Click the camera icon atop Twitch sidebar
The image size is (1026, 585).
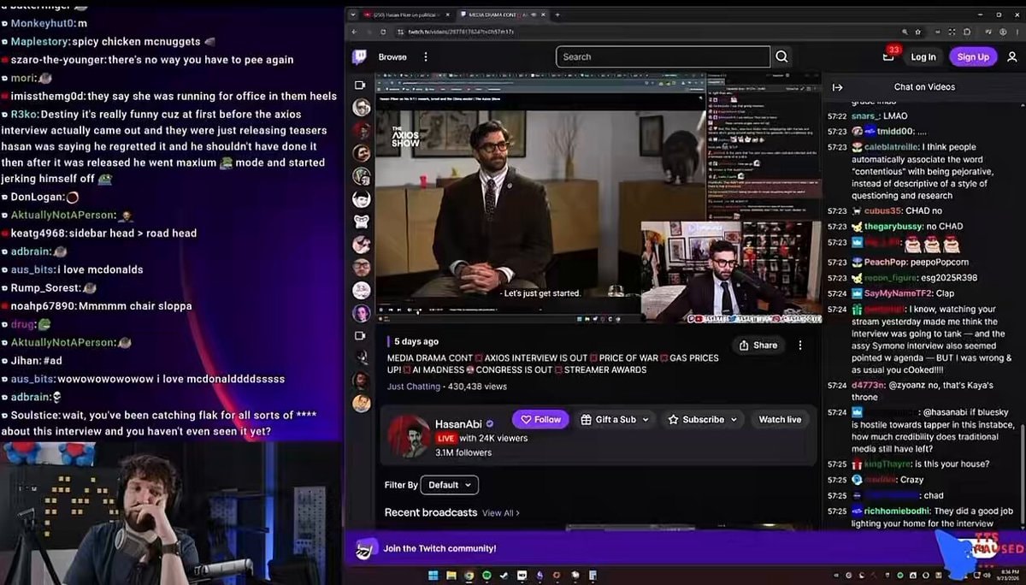tap(360, 86)
